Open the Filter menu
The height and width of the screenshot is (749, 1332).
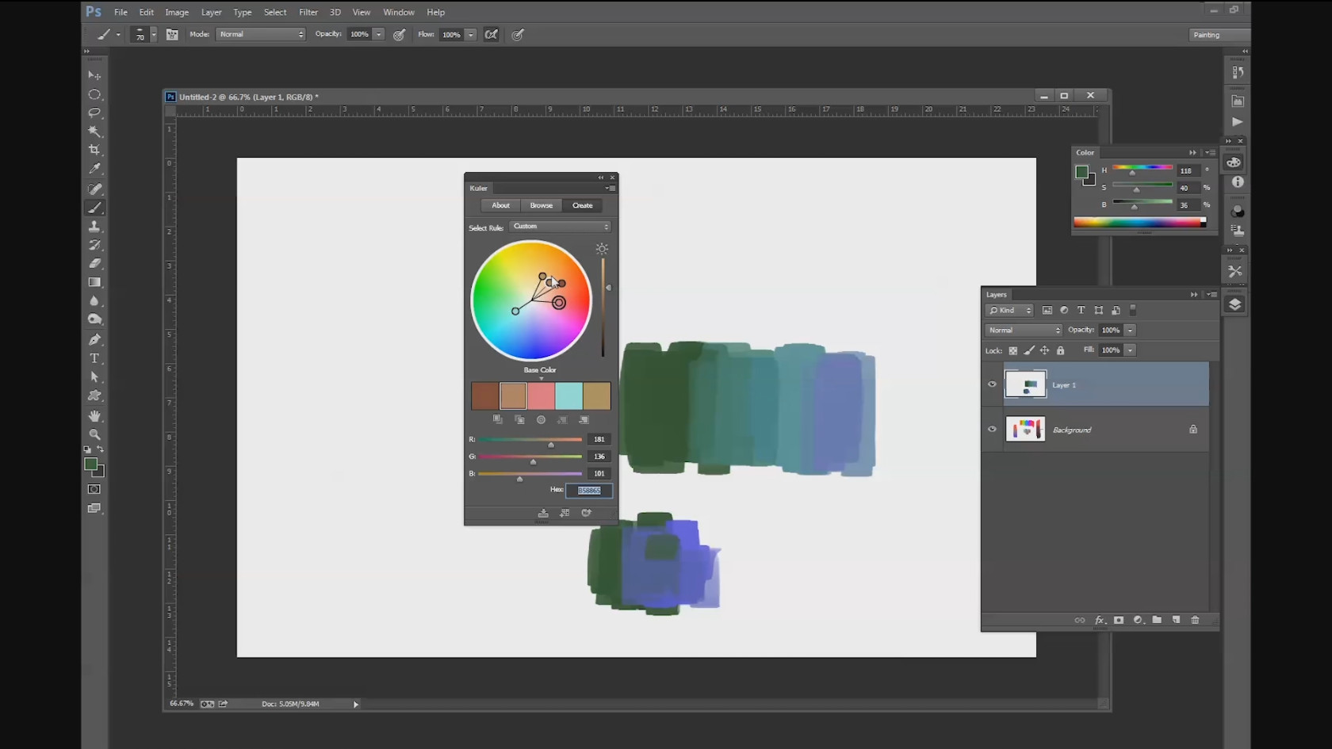coord(308,12)
